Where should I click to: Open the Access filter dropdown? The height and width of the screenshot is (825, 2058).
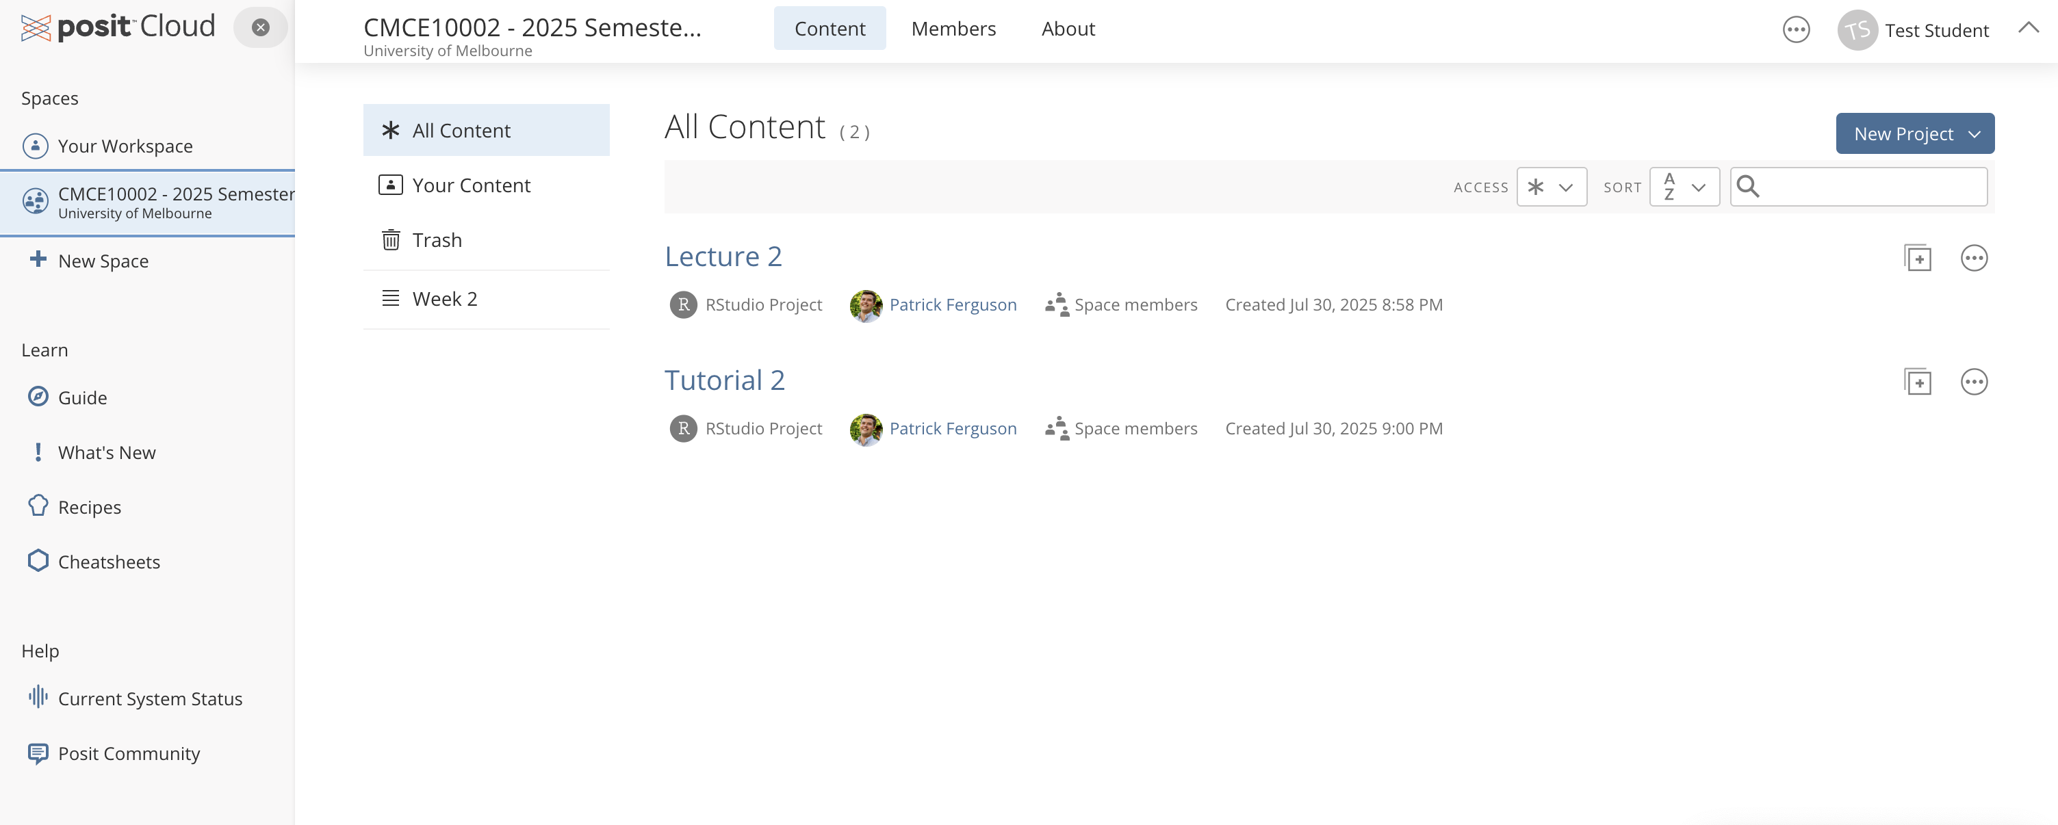click(1552, 187)
